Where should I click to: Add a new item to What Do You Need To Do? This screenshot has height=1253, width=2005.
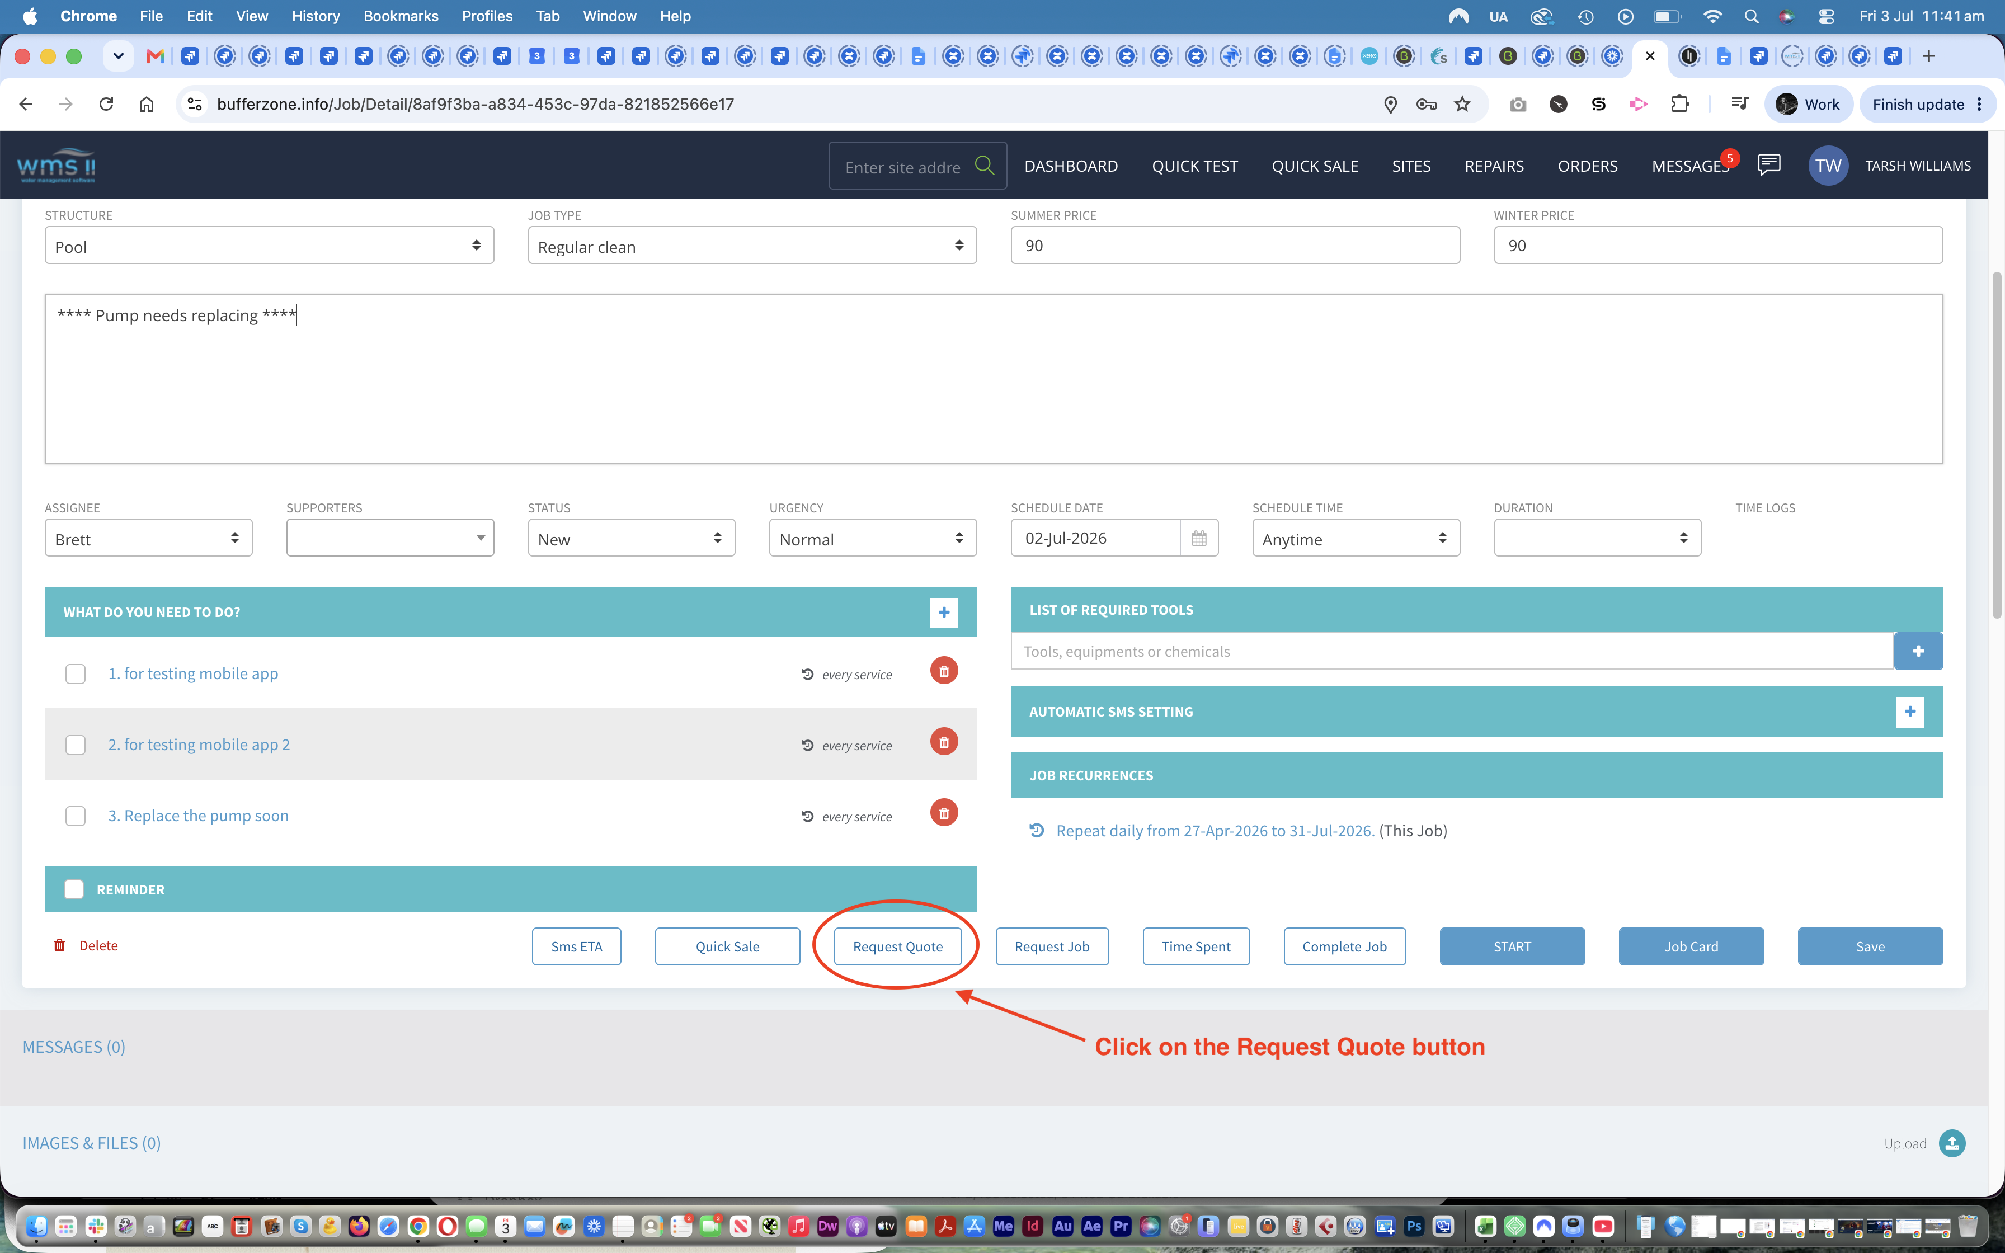click(944, 613)
